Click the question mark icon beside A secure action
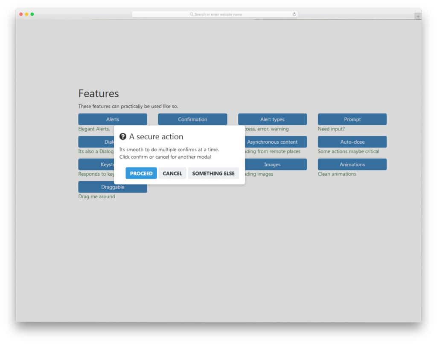Image resolution: width=437 pixels, height=344 pixels. [122, 137]
